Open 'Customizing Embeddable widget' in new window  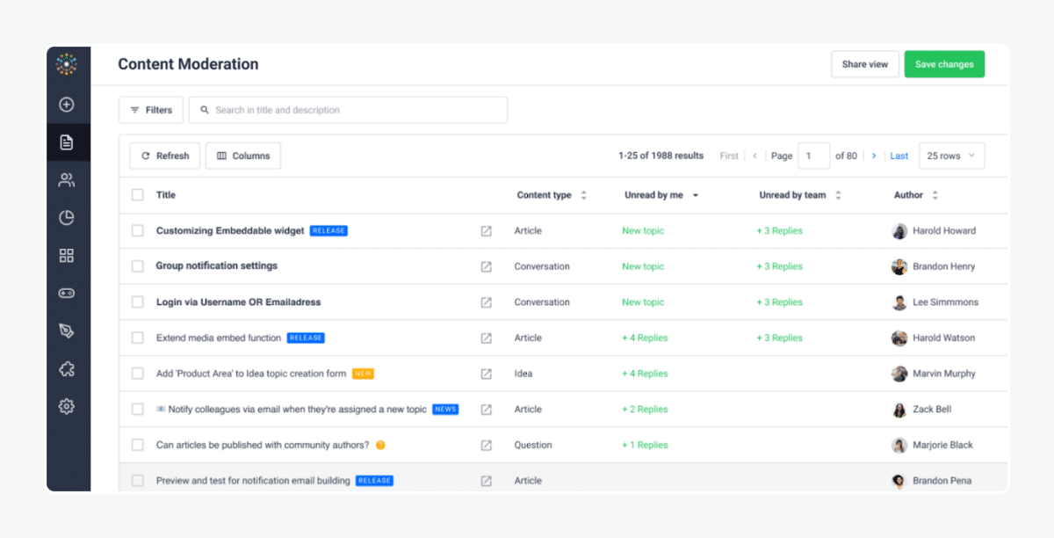pyautogui.click(x=486, y=230)
